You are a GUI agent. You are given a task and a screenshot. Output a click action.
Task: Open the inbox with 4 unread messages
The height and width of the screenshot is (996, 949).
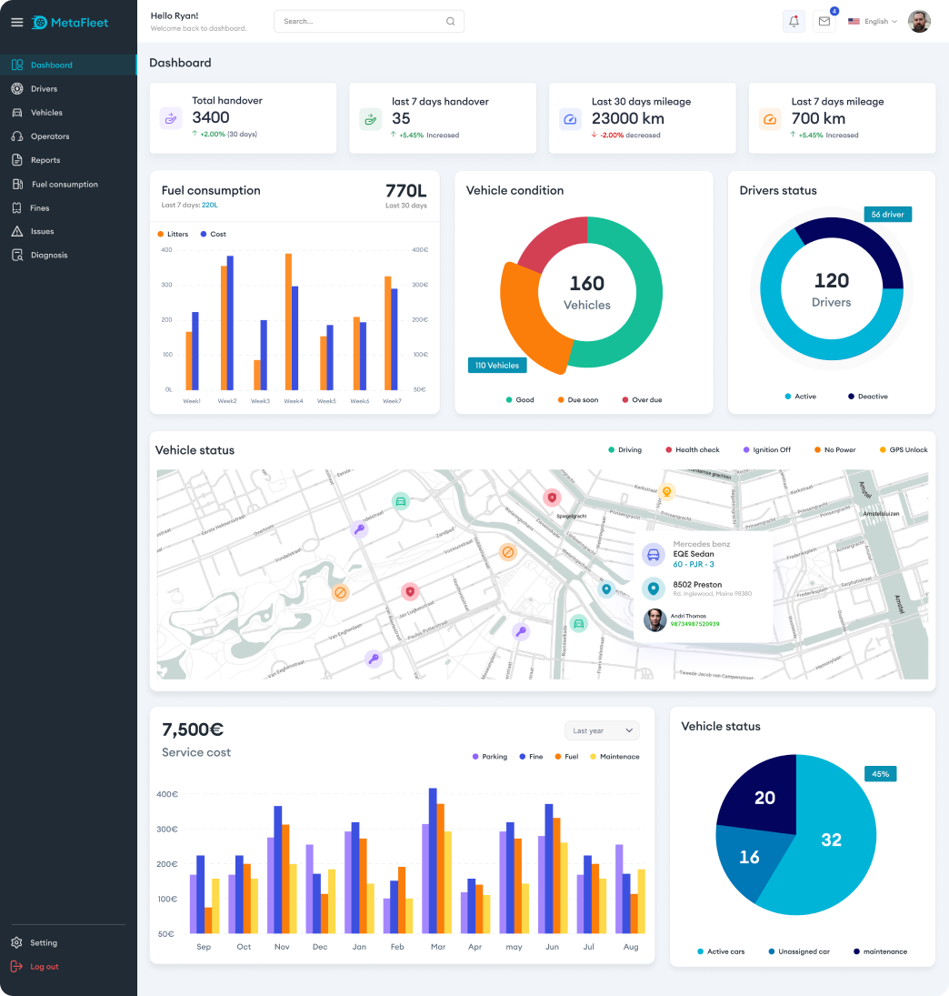pyautogui.click(x=824, y=21)
